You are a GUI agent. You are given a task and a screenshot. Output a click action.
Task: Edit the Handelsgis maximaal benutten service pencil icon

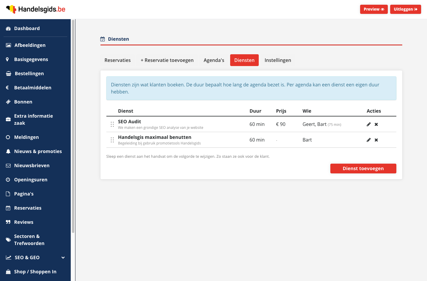[x=368, y=140]
